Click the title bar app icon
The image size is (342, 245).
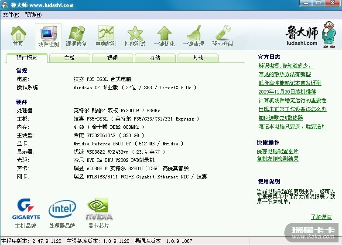pyautogui.click(x=4, y=5)
